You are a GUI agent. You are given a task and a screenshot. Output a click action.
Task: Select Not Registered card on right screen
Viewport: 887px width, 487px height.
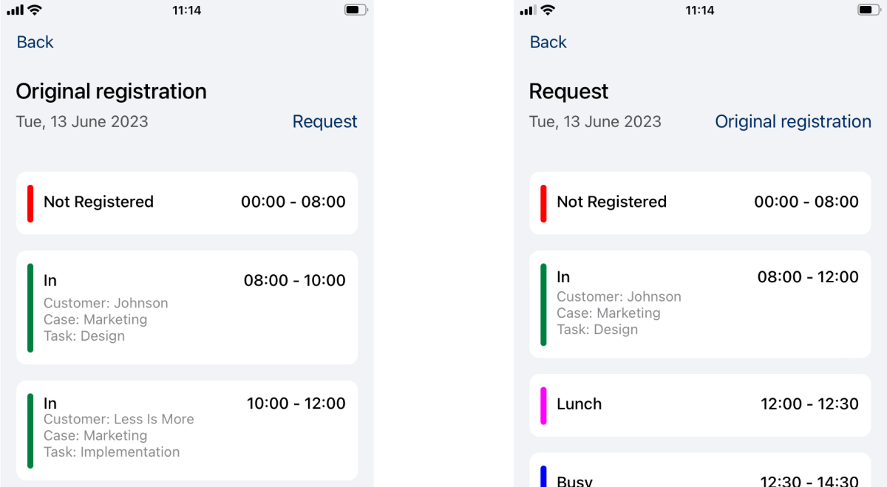[x=700, y=203]
